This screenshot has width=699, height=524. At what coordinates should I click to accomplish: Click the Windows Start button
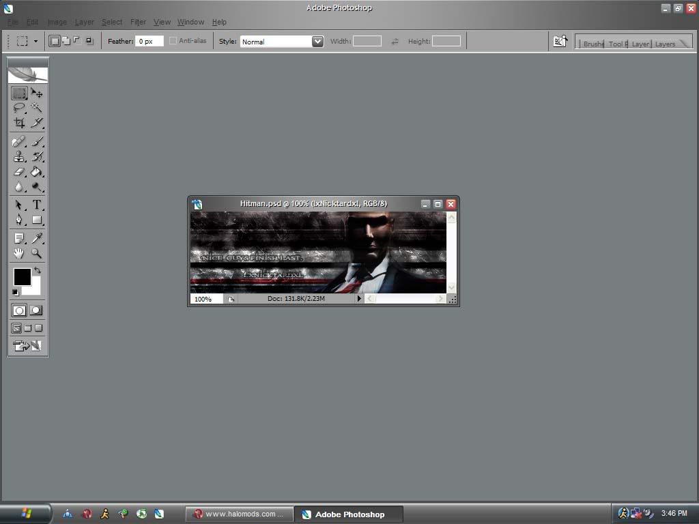coord(25,514)
